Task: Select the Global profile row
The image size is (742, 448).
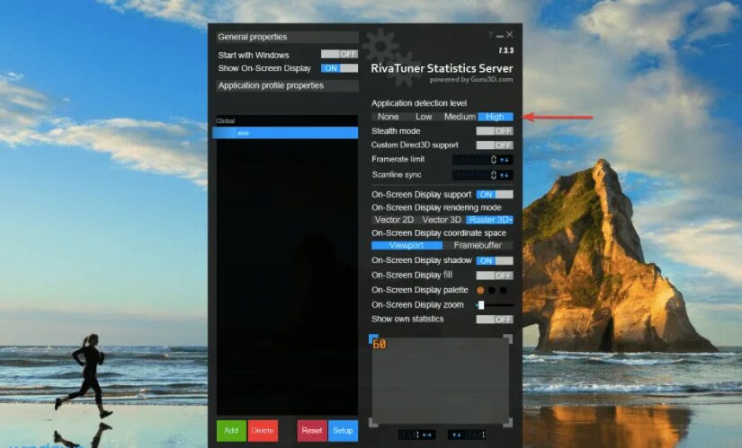Action: pos(287,121)
